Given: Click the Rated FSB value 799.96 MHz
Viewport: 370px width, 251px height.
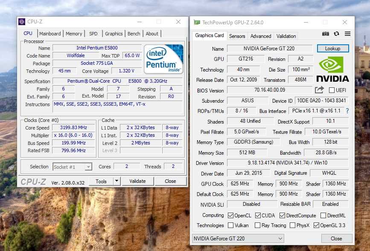Looking at the screenshot, I should [x=73, y=150].
